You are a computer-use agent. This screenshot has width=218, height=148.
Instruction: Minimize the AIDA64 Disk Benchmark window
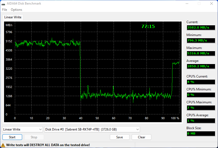(x=187, y=3)
